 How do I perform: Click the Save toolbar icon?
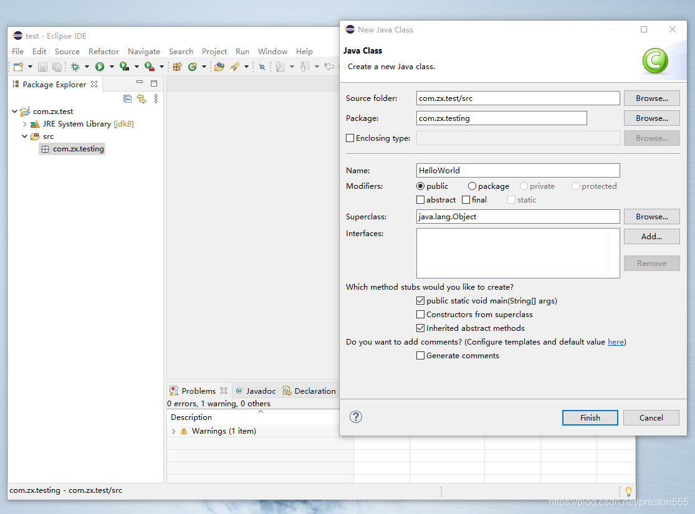[42, 67]
